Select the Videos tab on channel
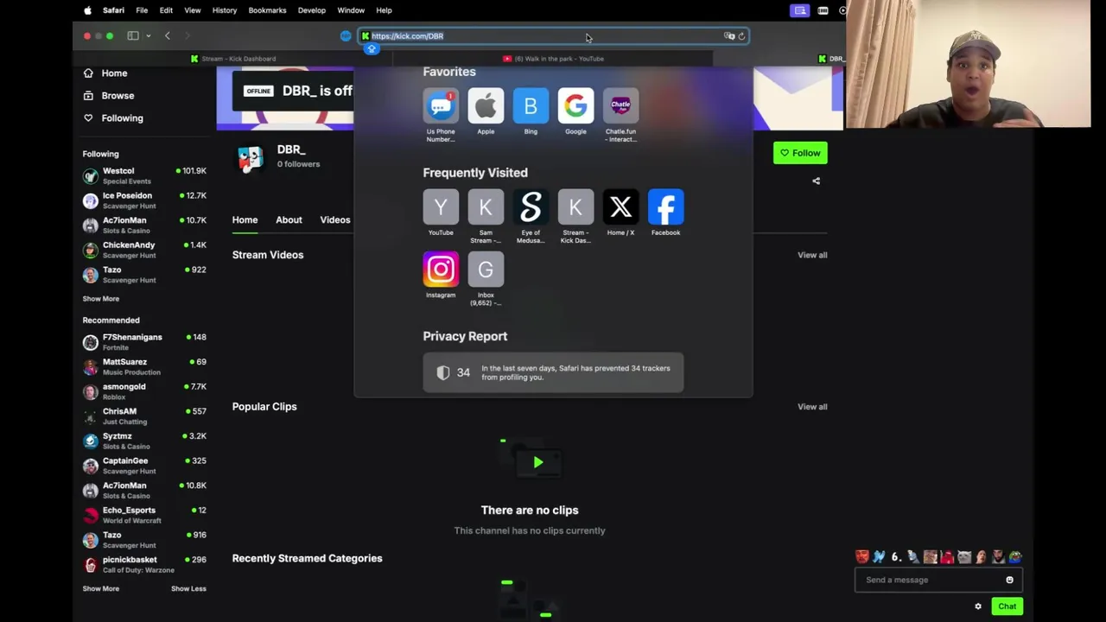1106x622 pixels. 335,220
